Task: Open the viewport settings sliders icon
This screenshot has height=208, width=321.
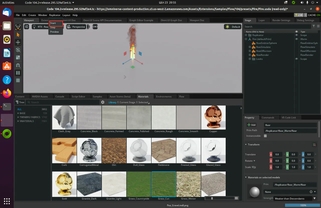Action: click(27, 27)
